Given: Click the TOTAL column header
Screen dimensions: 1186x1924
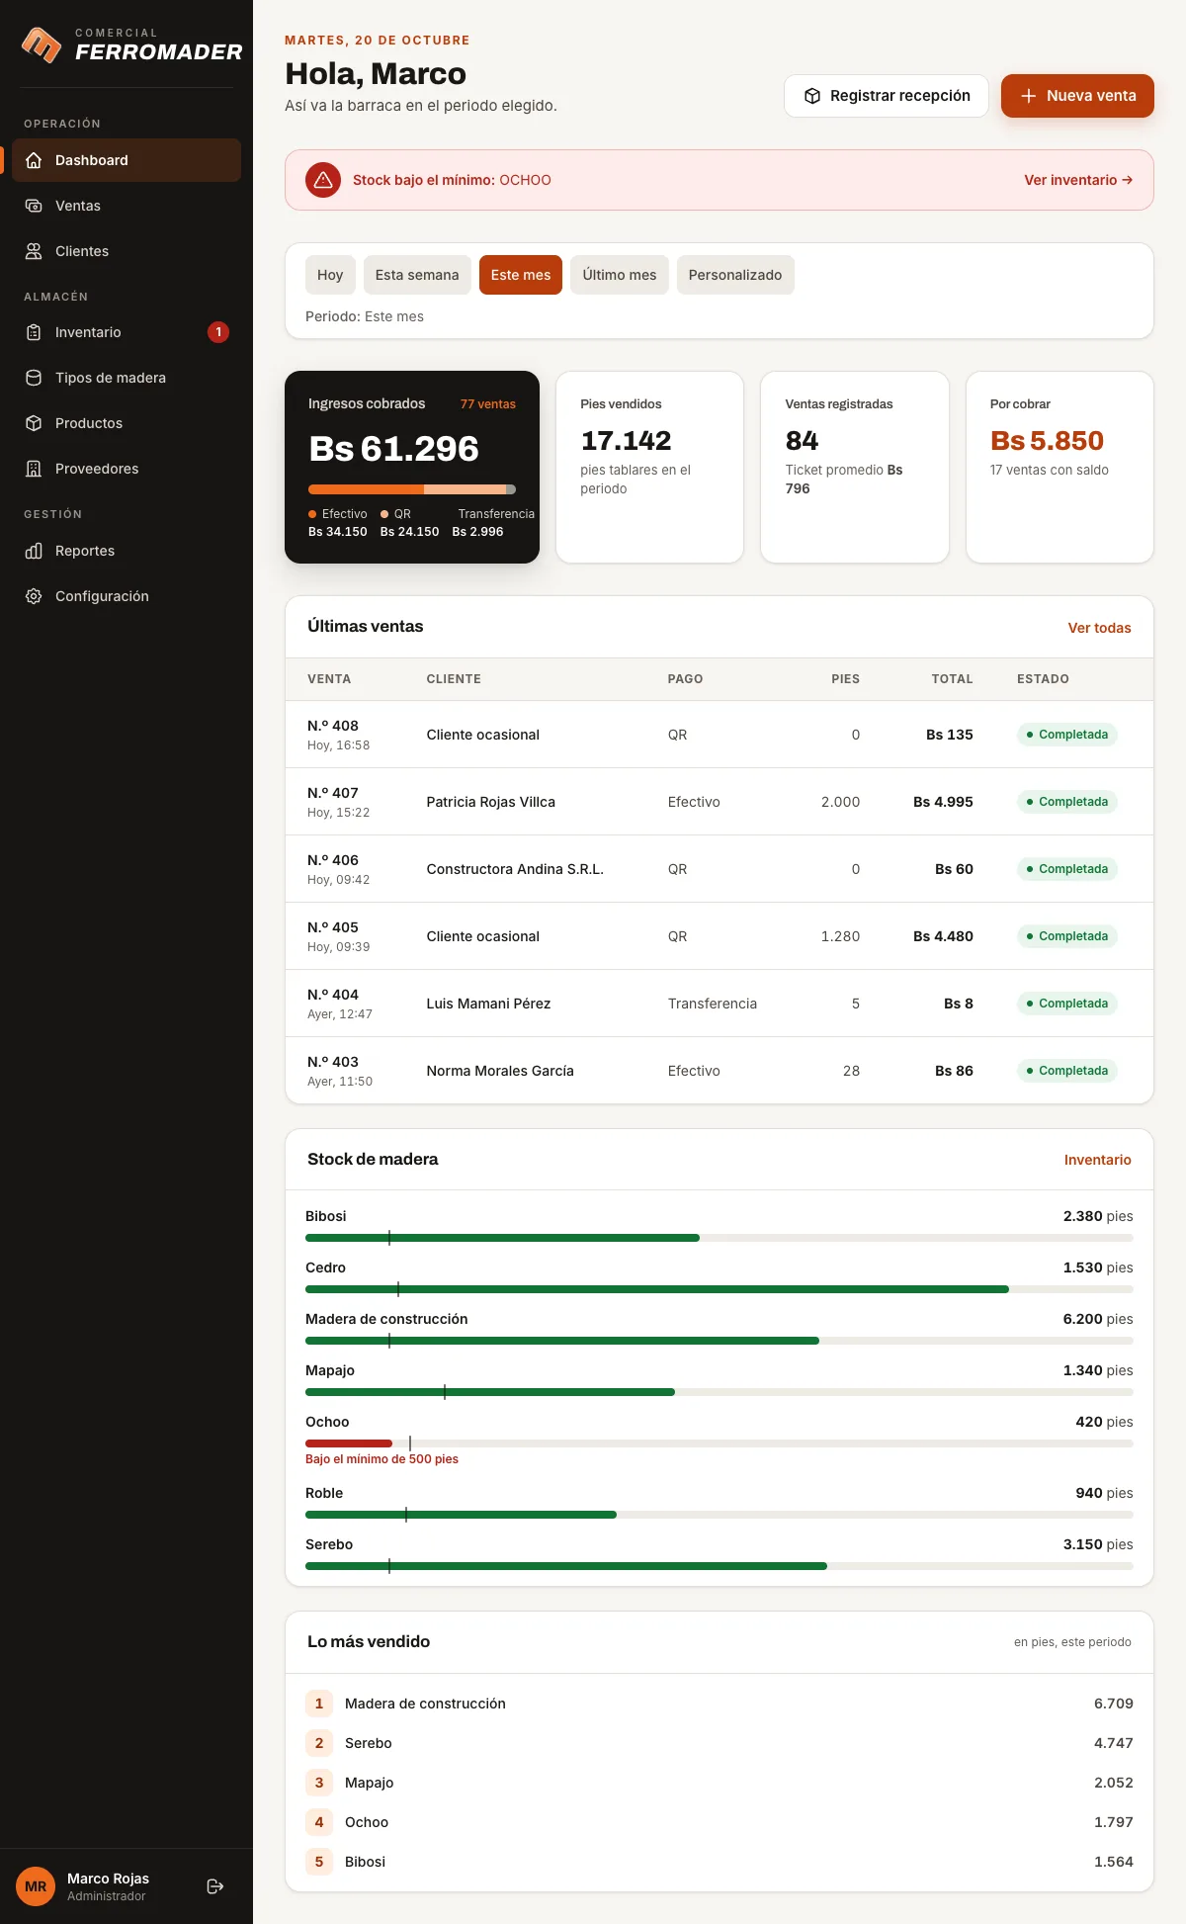Looking at the screenshot, I should pos(952,679).
